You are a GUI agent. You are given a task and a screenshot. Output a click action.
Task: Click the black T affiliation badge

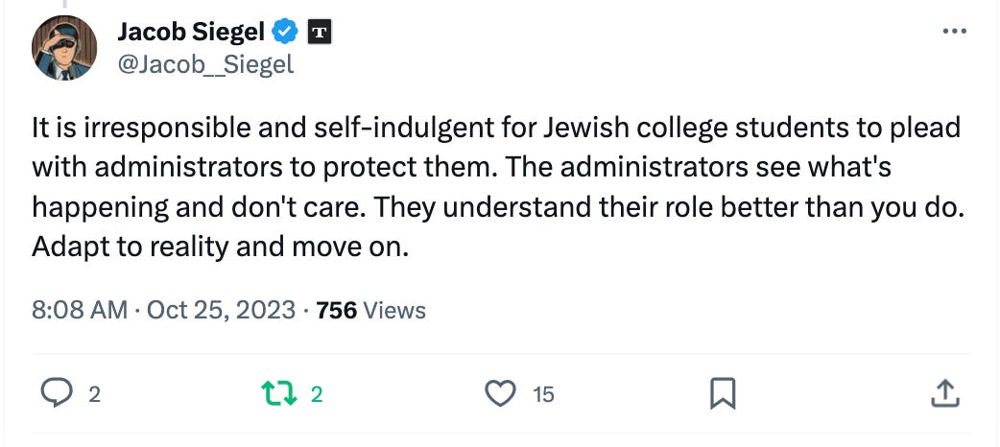coord(319,33)
